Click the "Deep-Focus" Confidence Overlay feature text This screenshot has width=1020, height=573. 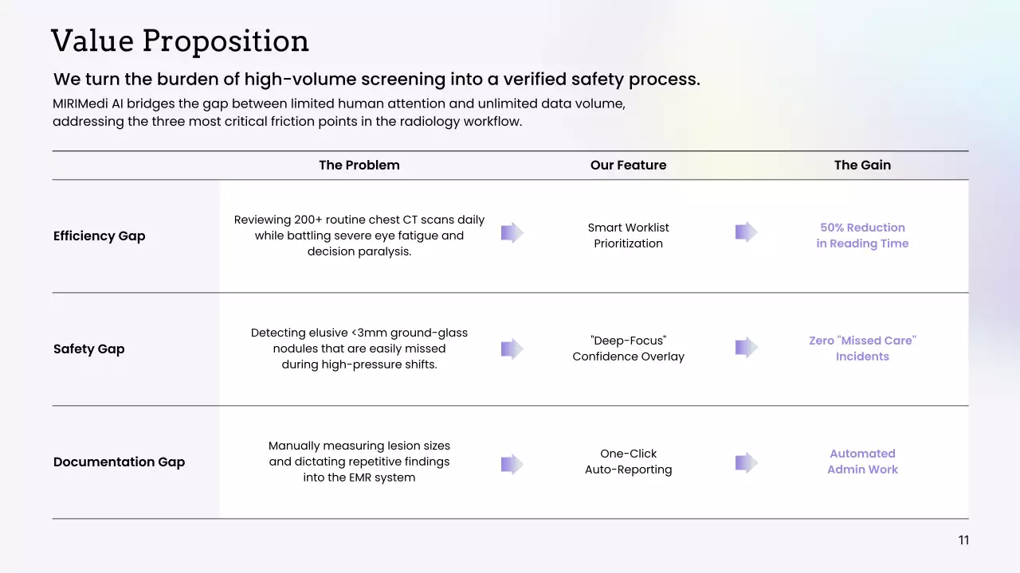tap(628, 349)
